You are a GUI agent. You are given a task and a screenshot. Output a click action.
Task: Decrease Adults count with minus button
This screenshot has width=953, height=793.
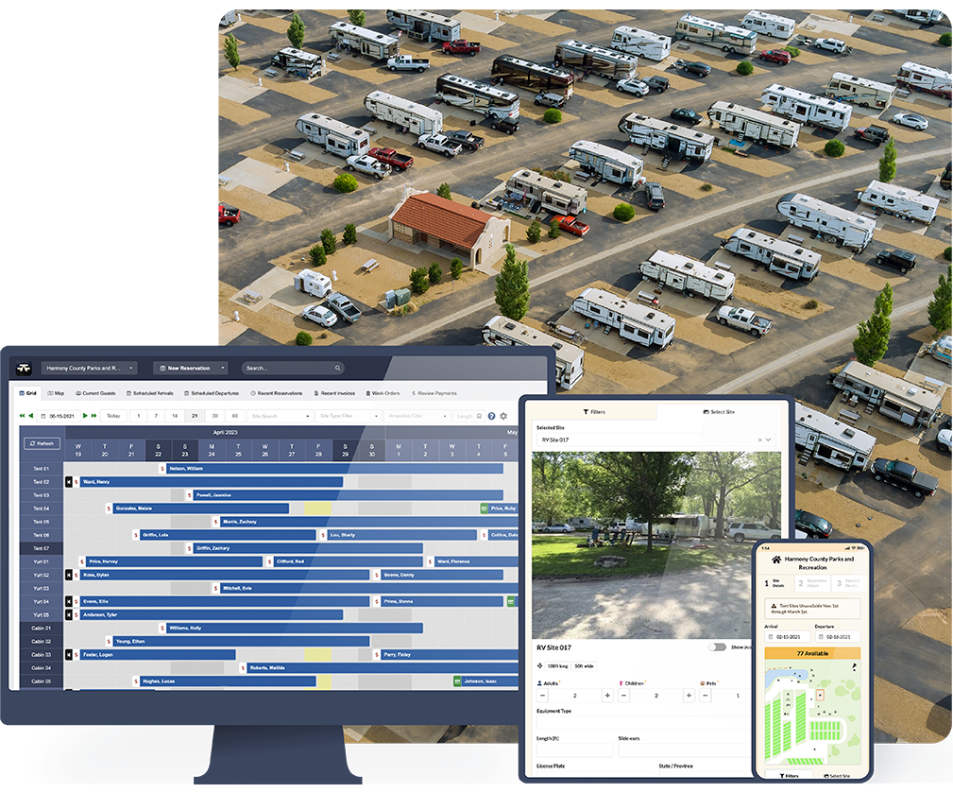click(543, 695)
